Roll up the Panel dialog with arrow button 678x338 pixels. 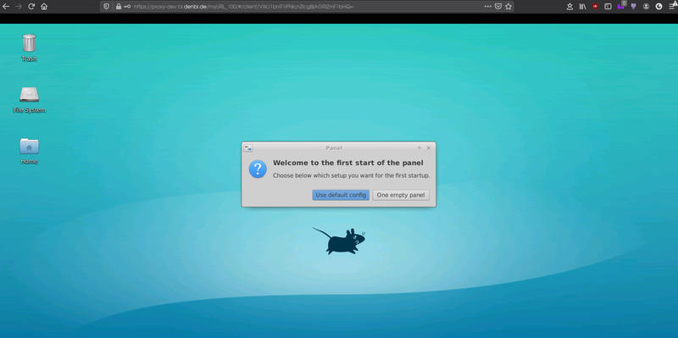coord(419,147)
